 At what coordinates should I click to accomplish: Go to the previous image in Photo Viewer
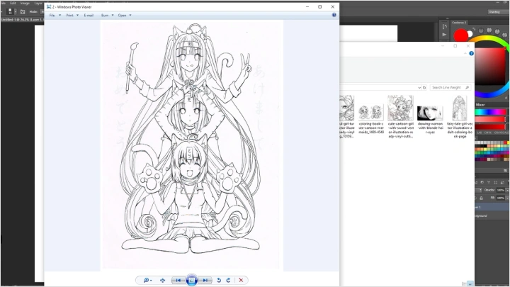[178, 280]
